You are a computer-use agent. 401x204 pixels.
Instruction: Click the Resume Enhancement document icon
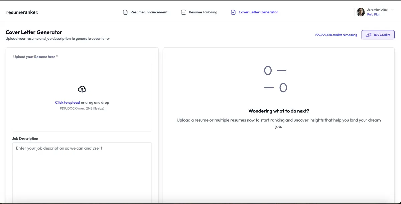tap(125, 12)
